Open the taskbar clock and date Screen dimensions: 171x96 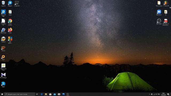pos(163,94)
